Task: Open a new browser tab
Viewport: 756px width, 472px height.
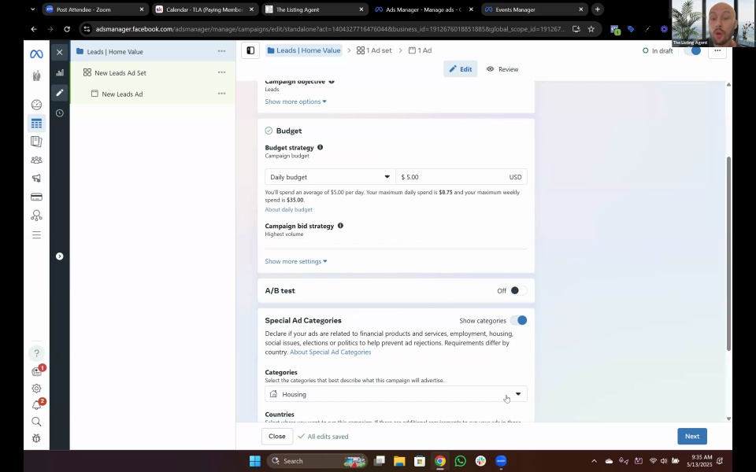Action: click(x=598, y=9)
